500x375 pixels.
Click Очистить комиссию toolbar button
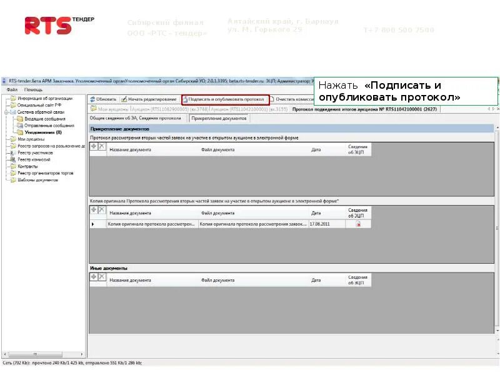click(292, 99)
